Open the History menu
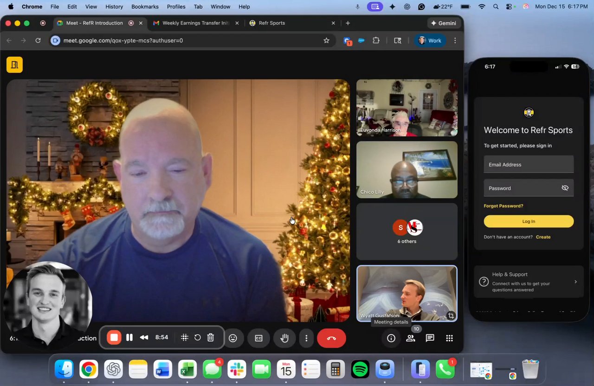The image size is (594, 386). (x=114, y=6)
